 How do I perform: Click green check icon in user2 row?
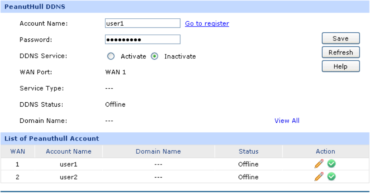[x=331, y=176]
